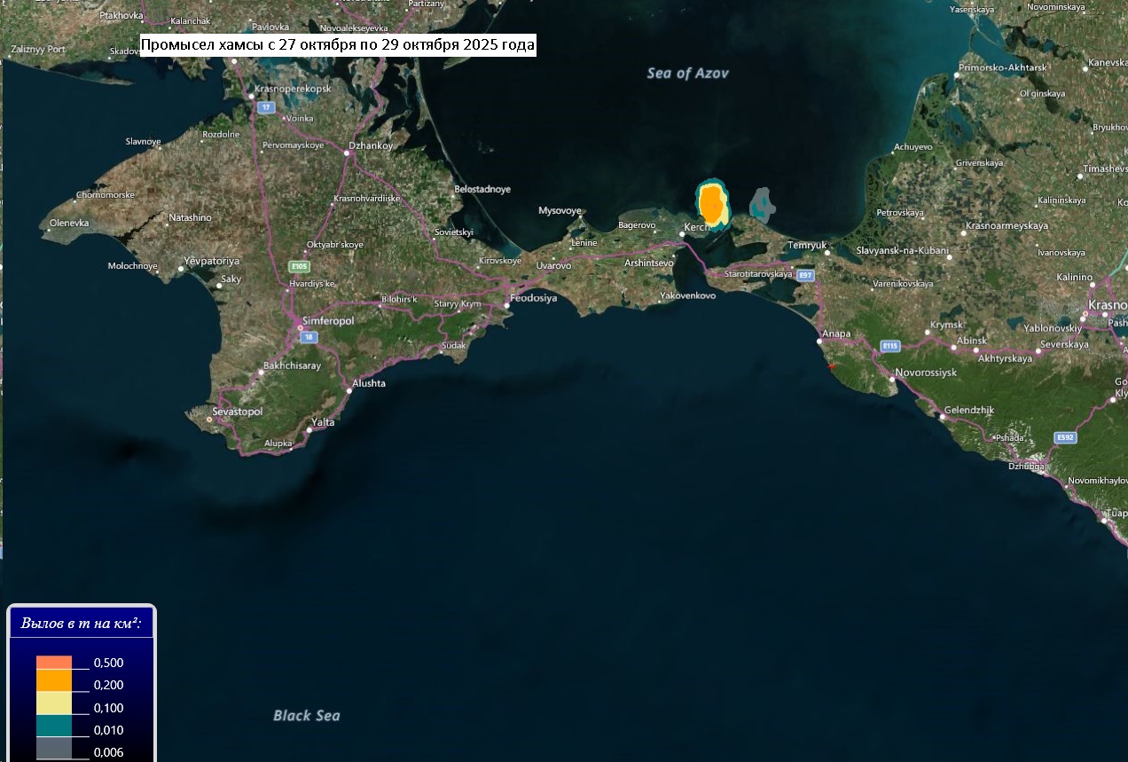This screenshot has height=762, width=1128.
Task: Click the E592 road shield icon
Action: pyautogui.click(x=1065, y=437)
